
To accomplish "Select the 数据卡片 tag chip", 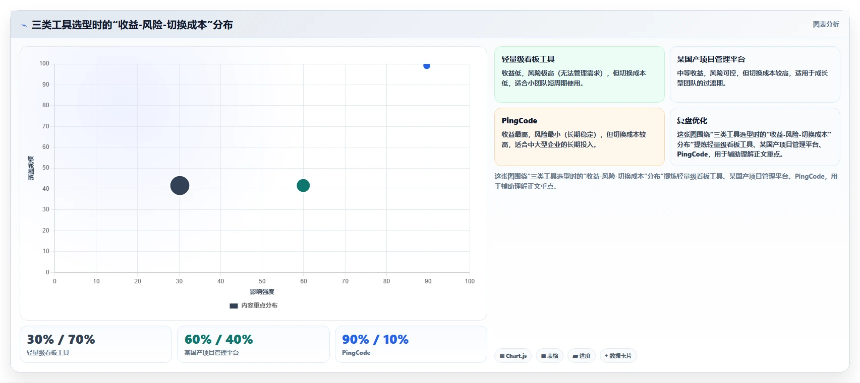I will [618, 356].
